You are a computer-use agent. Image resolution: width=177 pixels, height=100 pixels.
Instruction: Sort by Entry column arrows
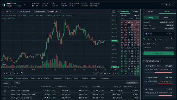tap(88, 87)
